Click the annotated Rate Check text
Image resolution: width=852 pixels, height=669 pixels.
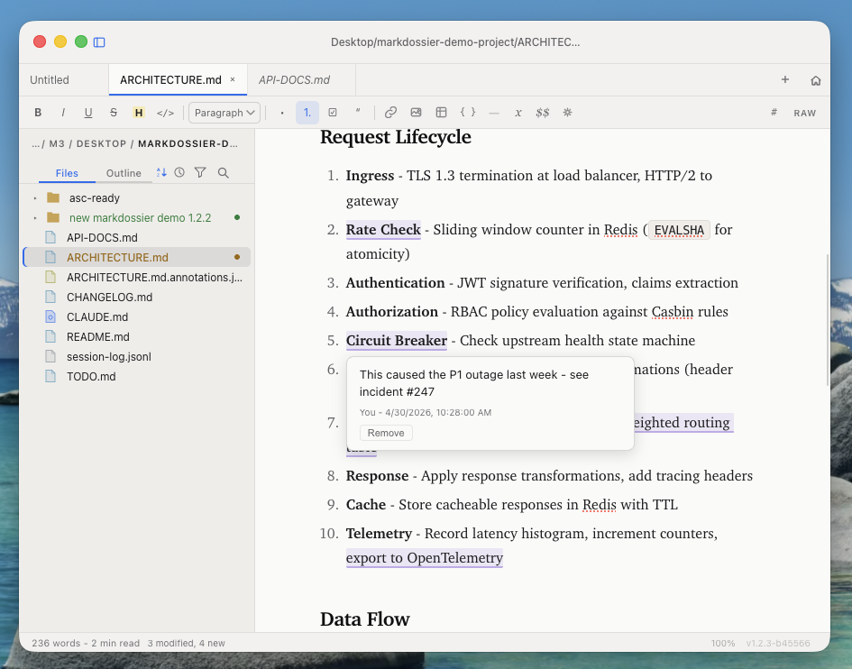pos(383,230)
